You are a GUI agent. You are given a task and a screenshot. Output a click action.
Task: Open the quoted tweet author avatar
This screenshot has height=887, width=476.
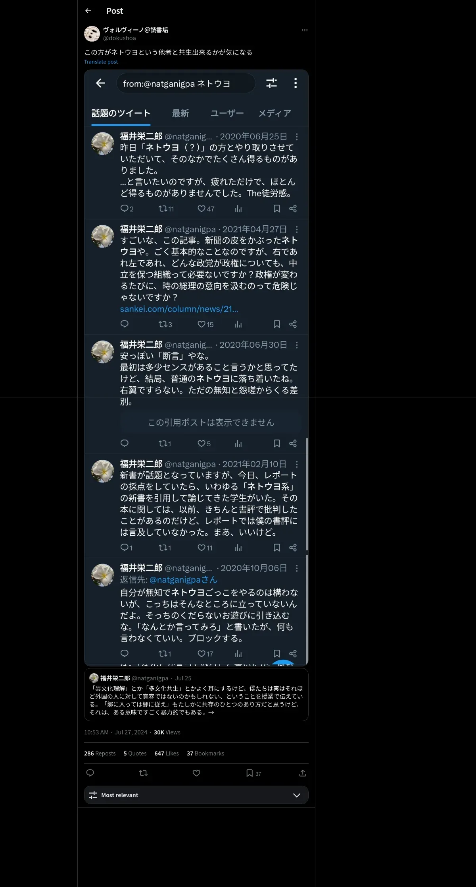[x=94, y=678]
